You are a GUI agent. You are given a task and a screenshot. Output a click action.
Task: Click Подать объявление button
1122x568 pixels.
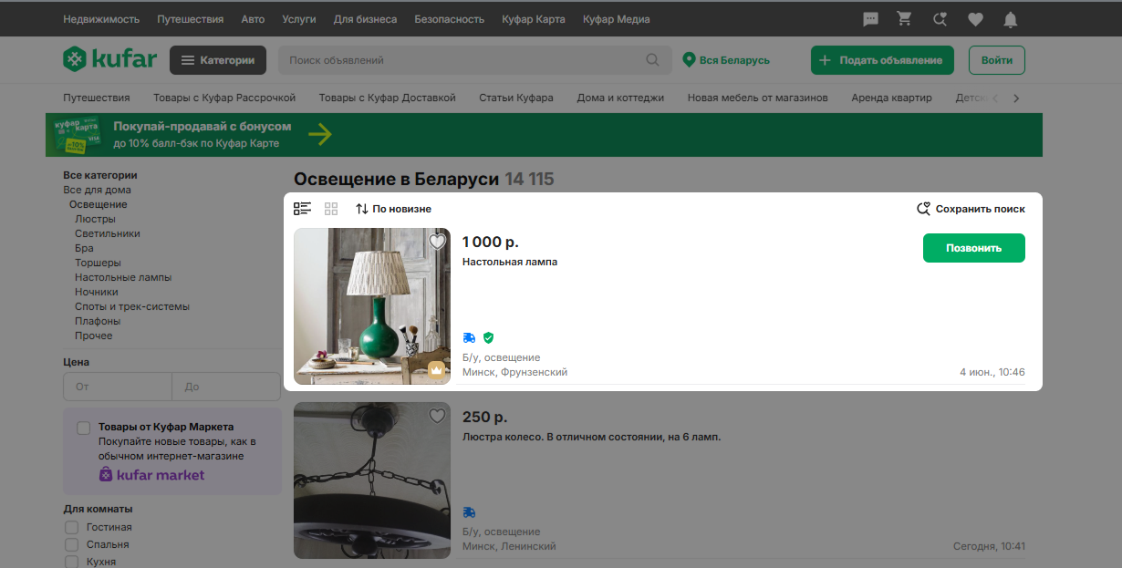click(x=882, y=60)
